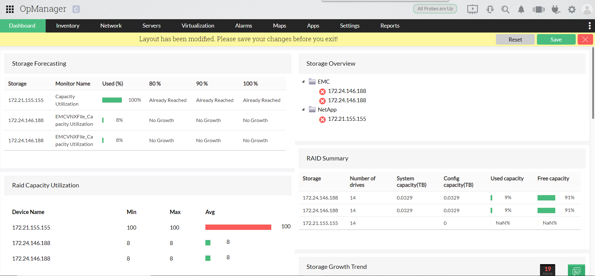Select 172.21.155.155 under NetApp in Storage Overview
The width and height of the screenshot is (595, 276).
coord(347,119)
